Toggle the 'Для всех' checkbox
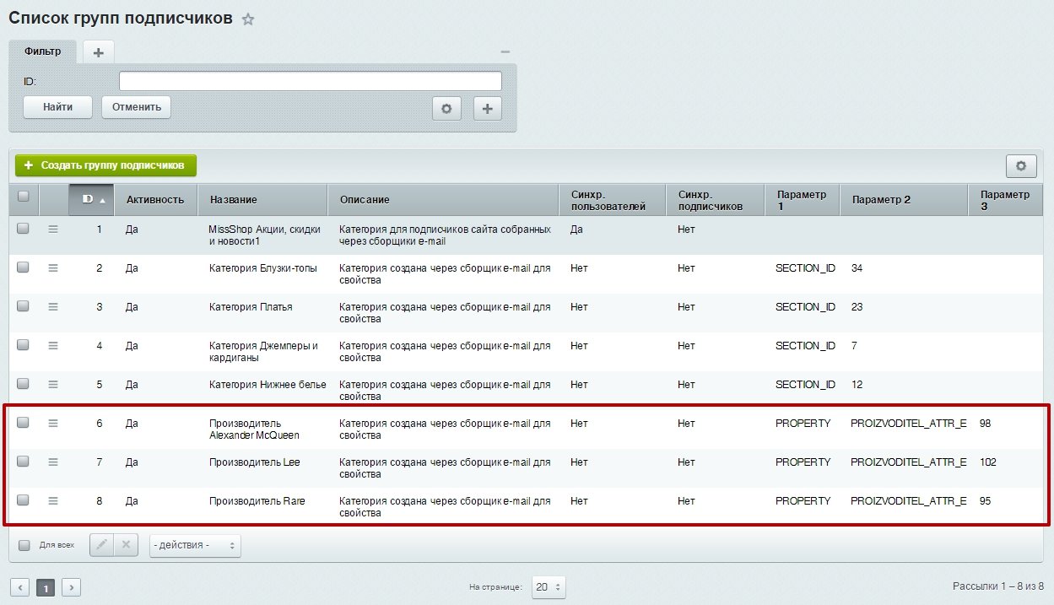The image size is (1054, 605). click(x=24, y=545)
